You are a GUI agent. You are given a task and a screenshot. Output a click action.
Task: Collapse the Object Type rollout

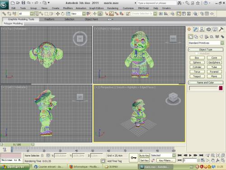point(206,49)
